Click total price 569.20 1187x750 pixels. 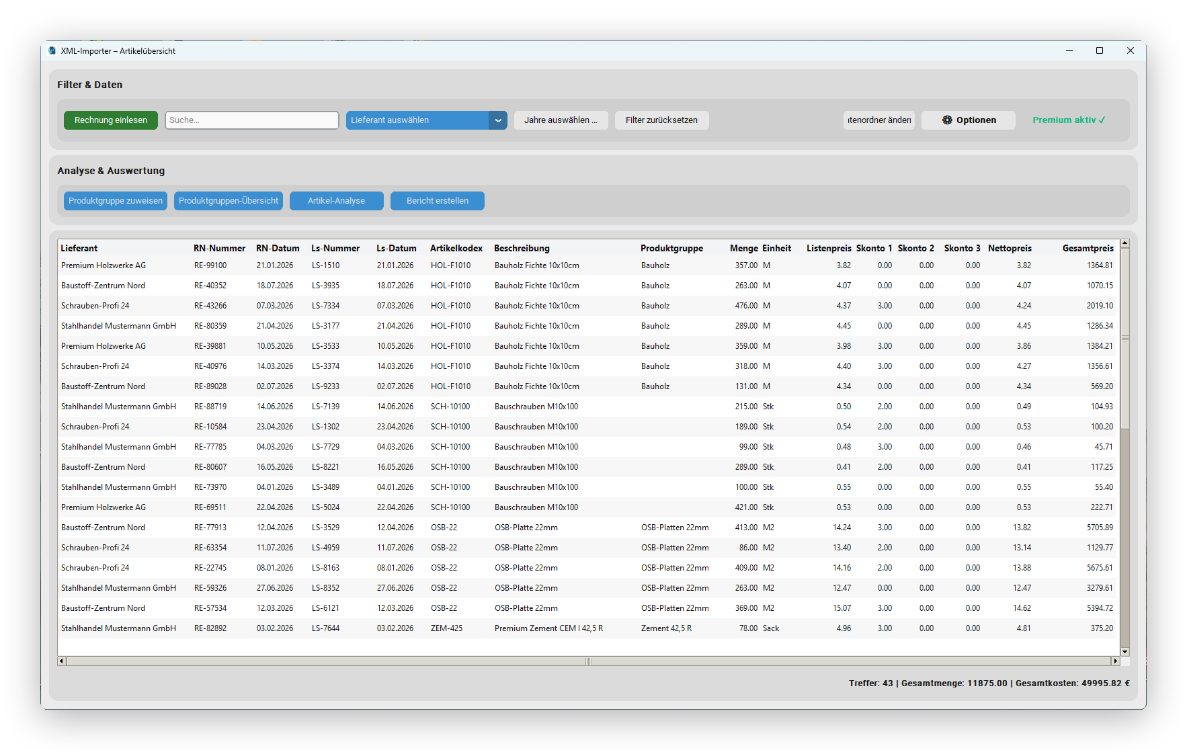pos(1102,386)
